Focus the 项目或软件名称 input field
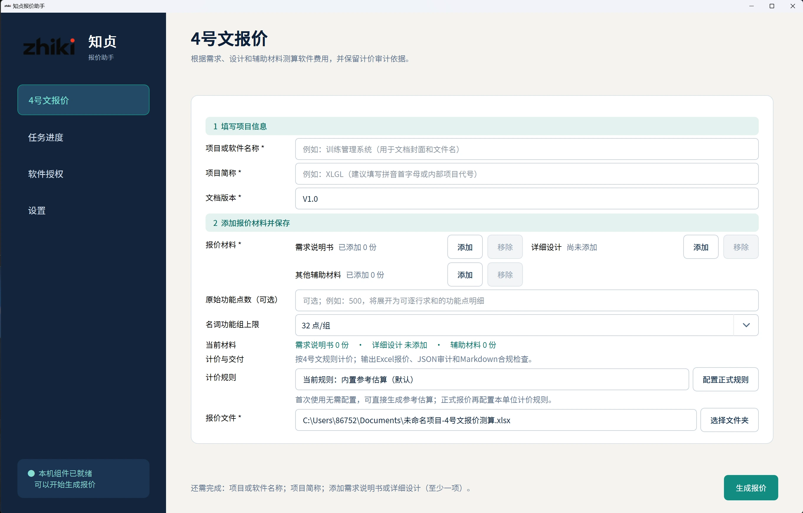Screen dimensions: 803x513 click(527, 149)
